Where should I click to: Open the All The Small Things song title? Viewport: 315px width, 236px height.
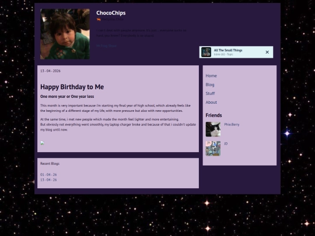click(x=228, y=50)
